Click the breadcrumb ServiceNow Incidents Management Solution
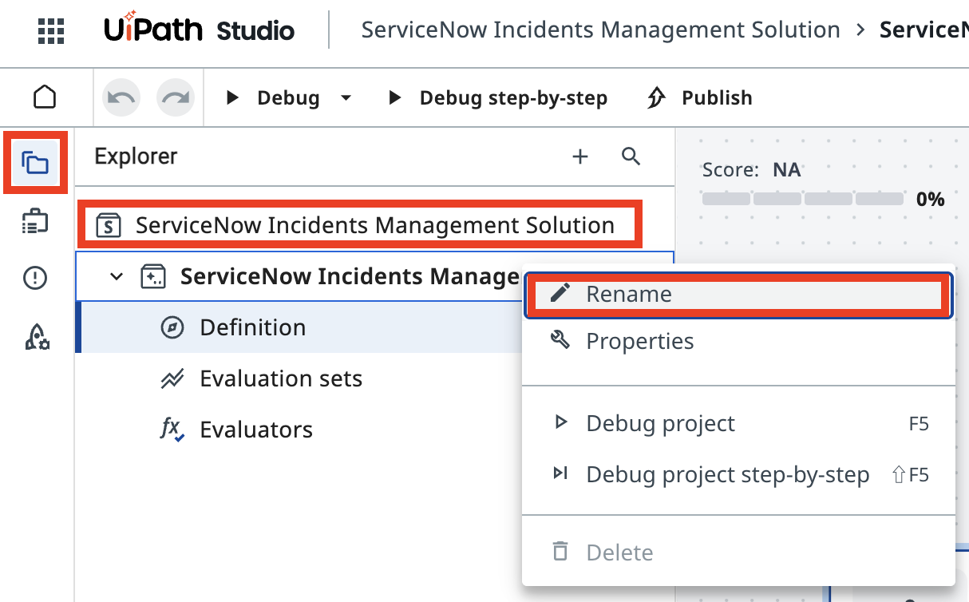This screenshot has height=602, width=969. click(x=600, y=30)
